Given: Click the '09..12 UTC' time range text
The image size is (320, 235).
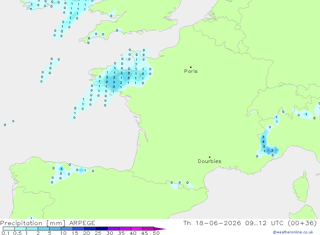Looking at the screenshot, I should coord(265,223).
